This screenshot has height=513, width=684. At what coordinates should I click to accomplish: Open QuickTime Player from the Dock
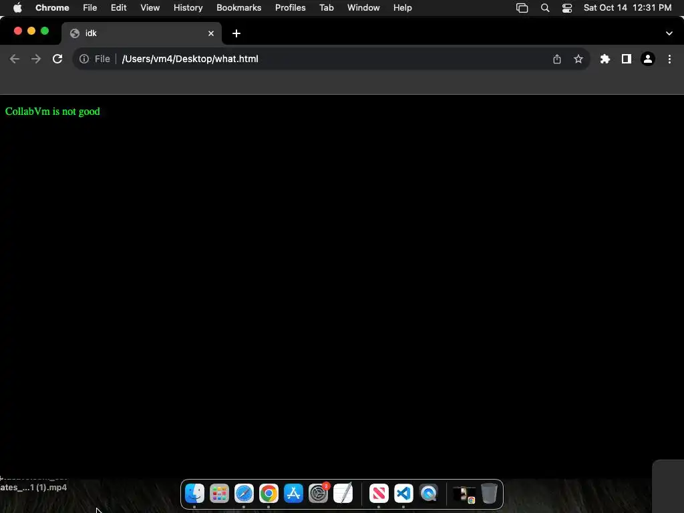(428, 494)
